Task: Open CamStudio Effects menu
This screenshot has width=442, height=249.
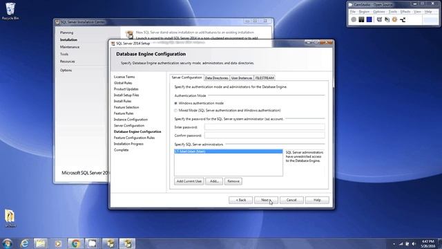Action: (x=405, y=12)
